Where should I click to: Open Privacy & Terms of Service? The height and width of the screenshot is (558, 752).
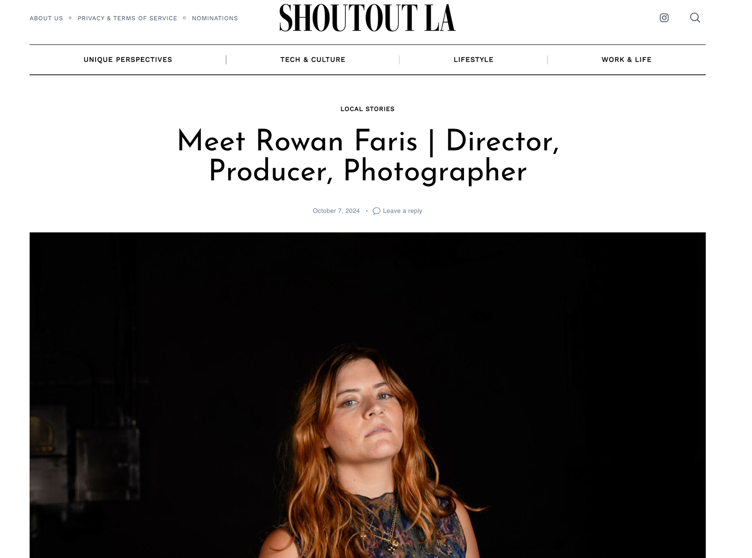(x=127, y=18)
